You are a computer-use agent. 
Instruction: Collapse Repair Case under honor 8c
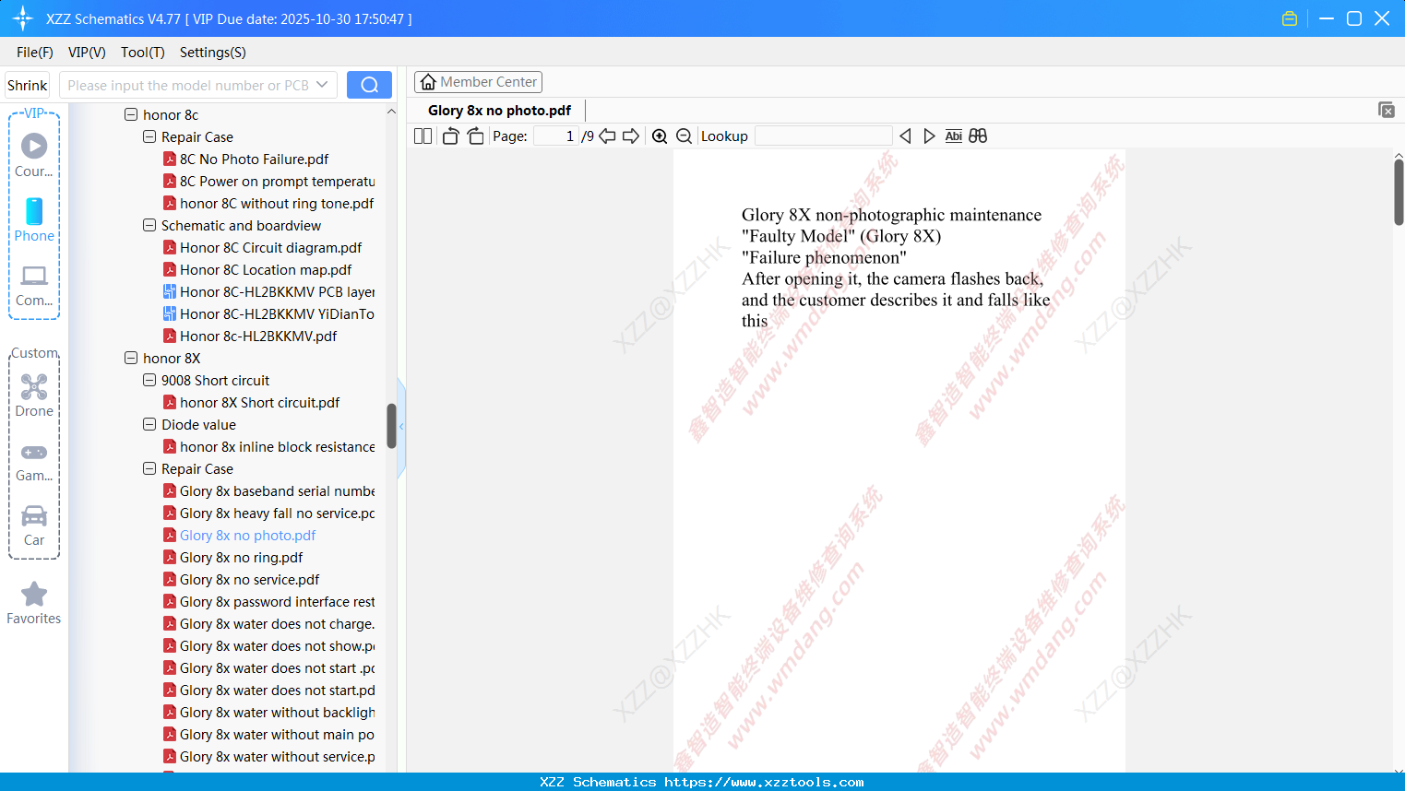[149, 136]
